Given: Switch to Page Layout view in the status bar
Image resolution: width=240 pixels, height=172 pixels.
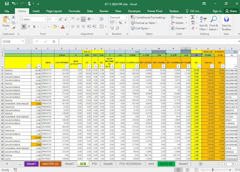Looking at the screenshot, I should (187, 170).
